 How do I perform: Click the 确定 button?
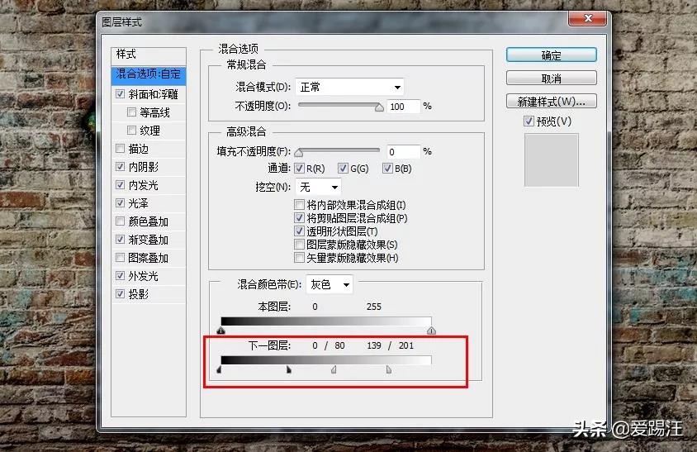(551, 55)
